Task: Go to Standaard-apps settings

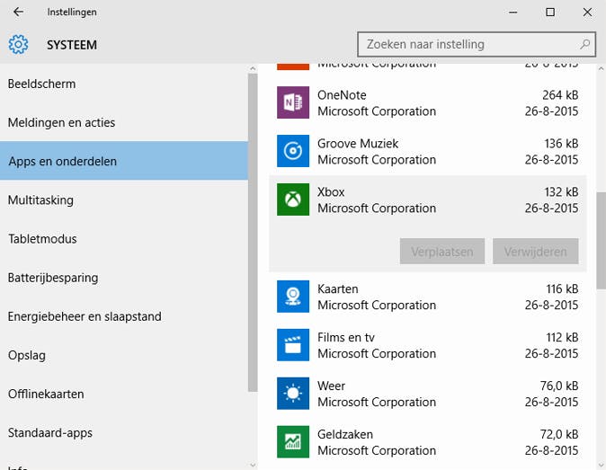Action: pyautogui.click(x=49, y=432)
